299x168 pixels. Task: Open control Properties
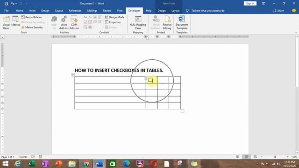pos(113,22)
